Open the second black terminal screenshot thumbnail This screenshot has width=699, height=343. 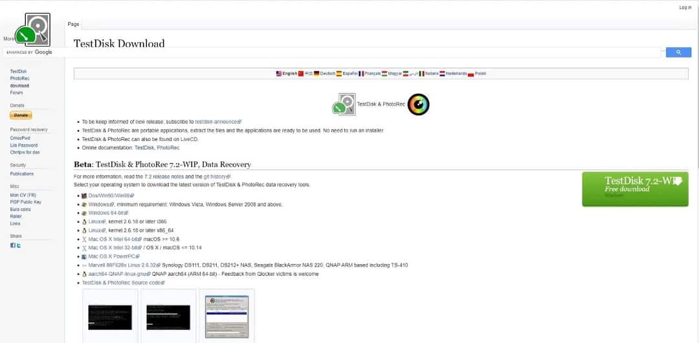tap(168, 317)
